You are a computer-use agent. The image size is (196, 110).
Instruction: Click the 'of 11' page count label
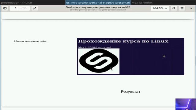[23, 8]
